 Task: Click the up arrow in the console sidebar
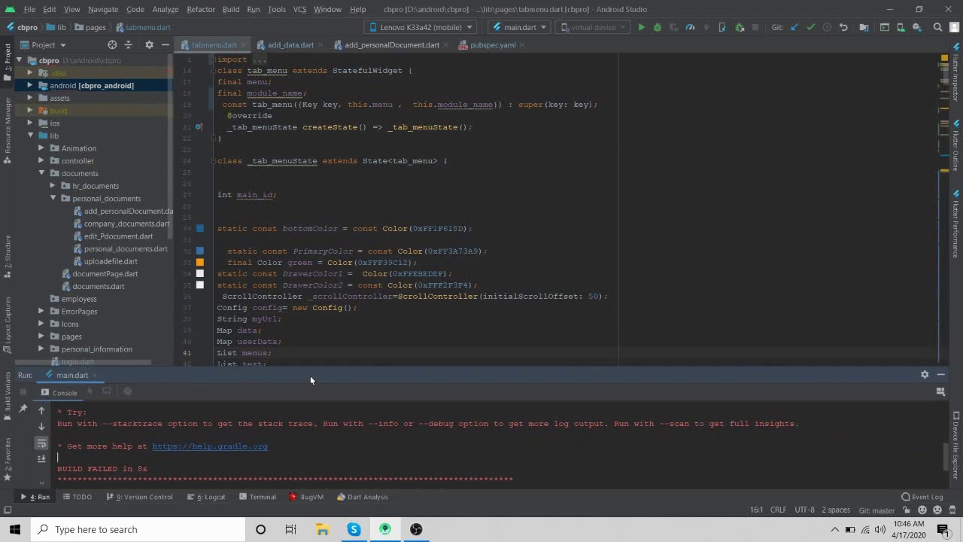[x=41, y=411]
